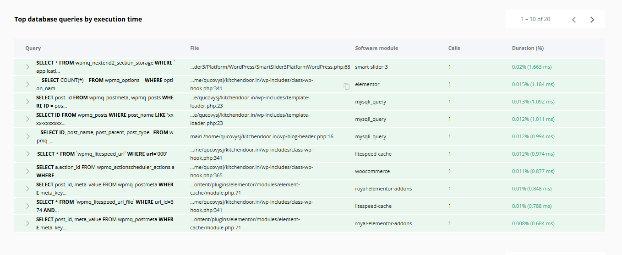Viewport: 622px width, 255px height.
Task: Go to previous page of queries
Action: (574, 20)
